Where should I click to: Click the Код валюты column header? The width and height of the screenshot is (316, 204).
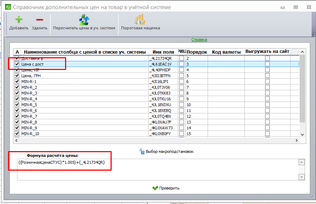click(226, 52)
